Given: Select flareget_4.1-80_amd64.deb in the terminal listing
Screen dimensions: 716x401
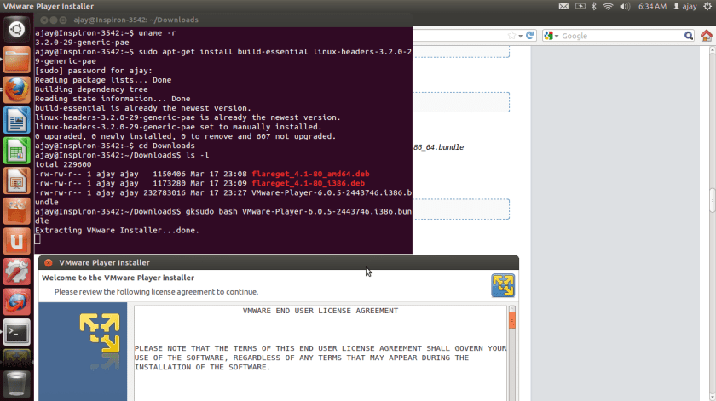Looking at the screenshot, I should [x=310, y=174].
